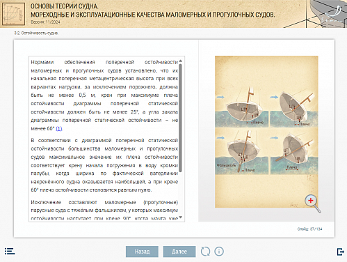Click the text scrollbar down arrow
Image resolution: width=347 pixels, height=262 pixels.
click(181, 217)
